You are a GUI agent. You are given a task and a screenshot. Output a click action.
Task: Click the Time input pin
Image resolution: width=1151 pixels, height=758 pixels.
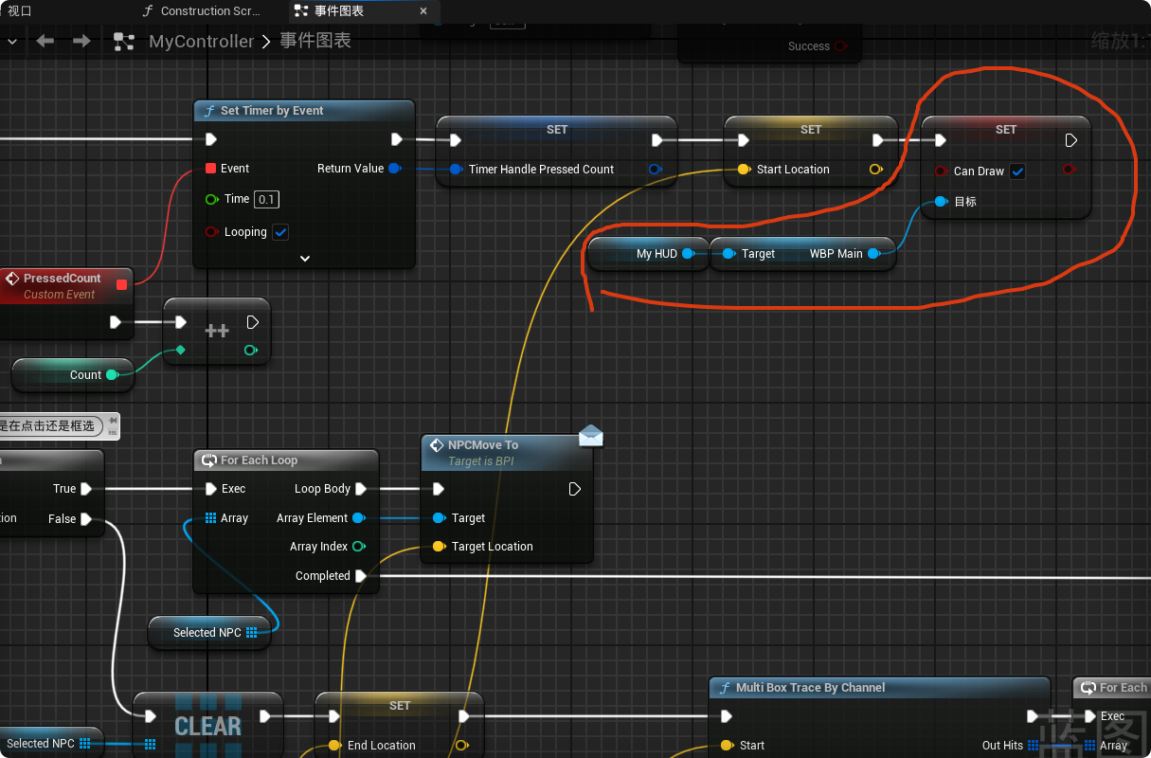pyautogui.click(x=211, y=199)
